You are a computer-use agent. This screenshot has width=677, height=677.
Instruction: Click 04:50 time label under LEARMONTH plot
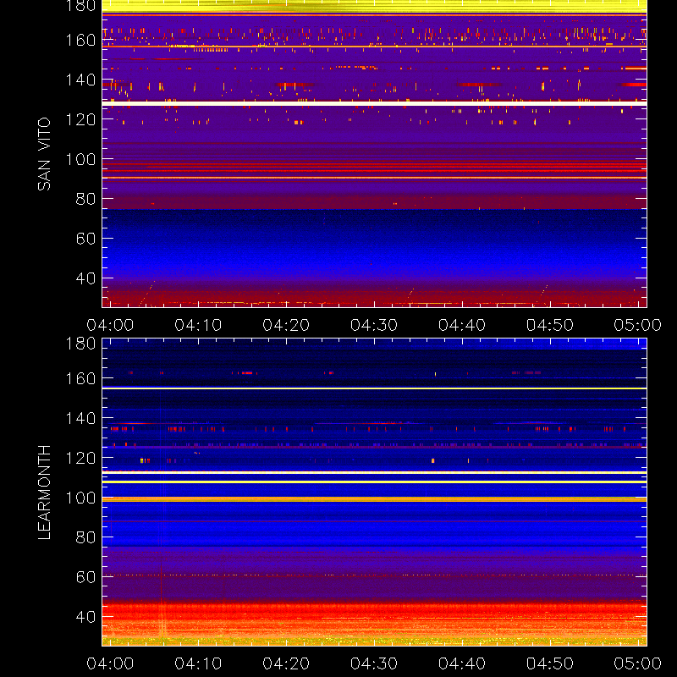coord(549,663)
